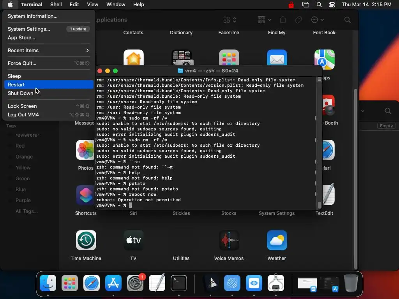Click the search icon in right background window
399x299 pixels.
(x=388, y=111)
